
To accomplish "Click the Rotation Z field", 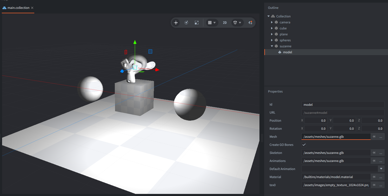I will [x=373, y=128].
